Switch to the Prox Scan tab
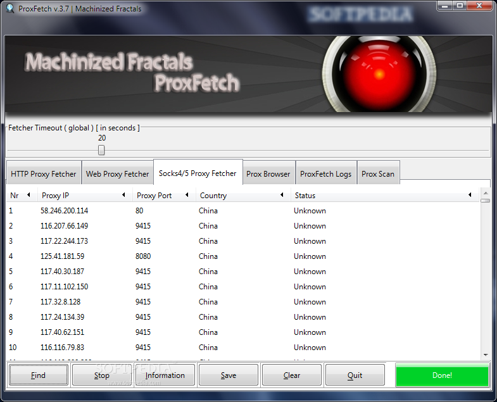Screen dimensions: 497x402 (378, 173)
